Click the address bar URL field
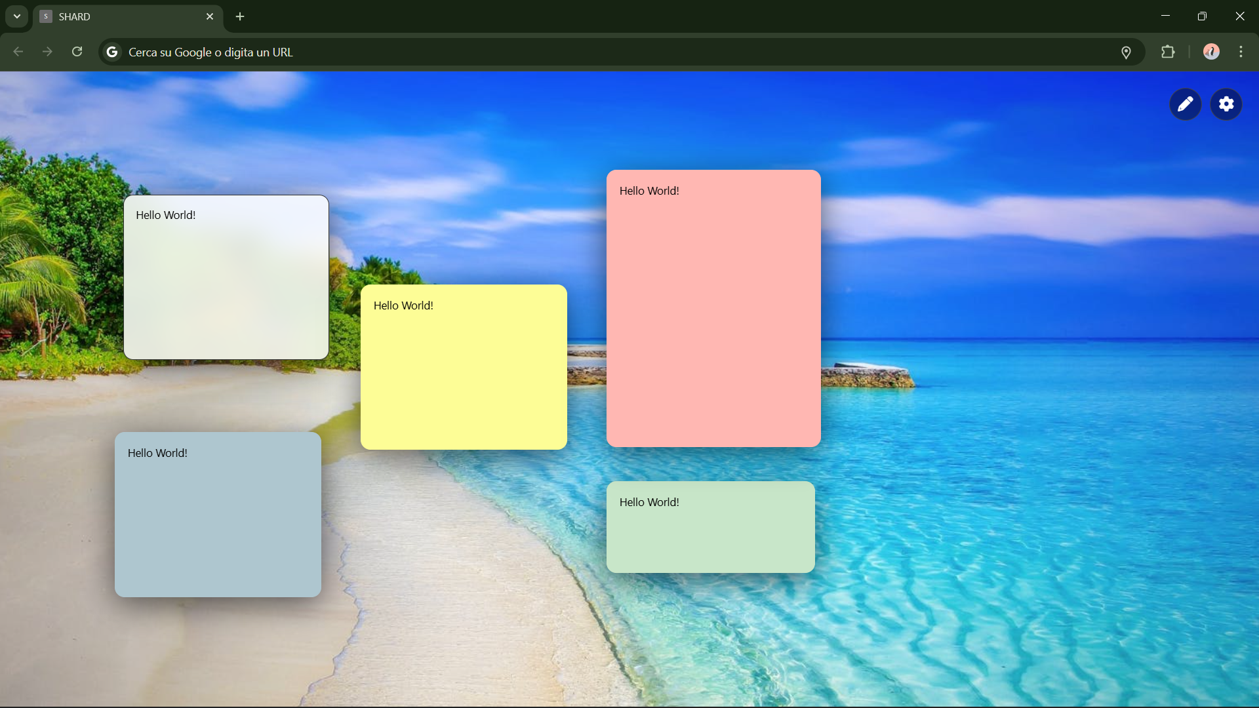Image resolution: width=1259 pixels, height=708 pixels. click(x=590, y=52)
